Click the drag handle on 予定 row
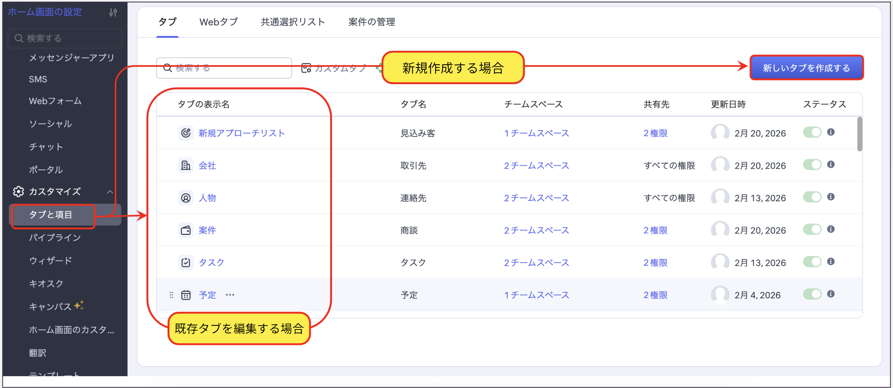This screenshot has width=893, height=388. [x=171, y=295]
